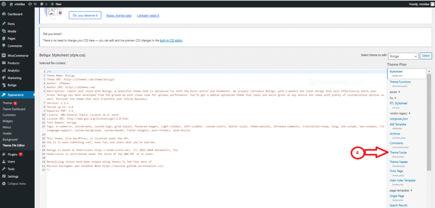Image resolution: width=435 pixels, height=208 pixels.
Task: Click the Plugins icon in sidebar
Action: 4,154
